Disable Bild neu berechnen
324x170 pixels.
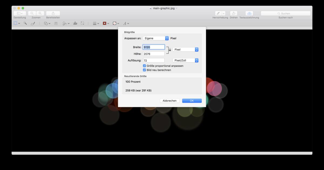coord(144,70)
